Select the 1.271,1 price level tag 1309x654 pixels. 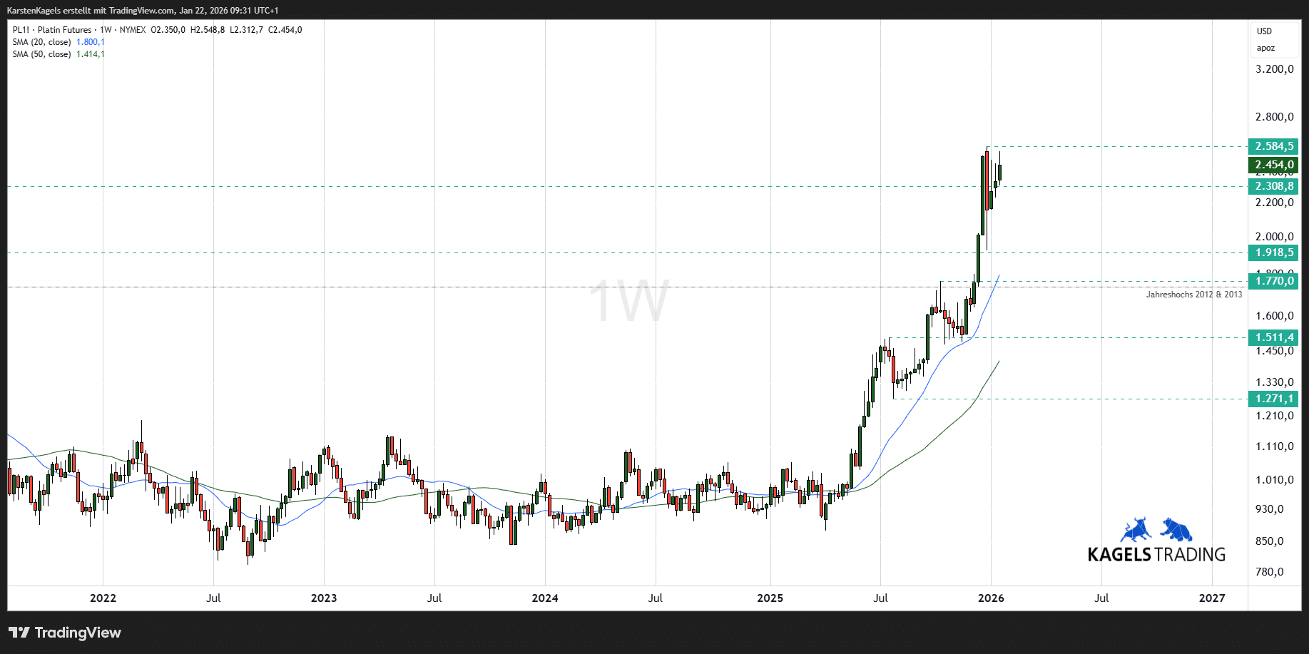pyautogui.click(x=1273, y=399)
